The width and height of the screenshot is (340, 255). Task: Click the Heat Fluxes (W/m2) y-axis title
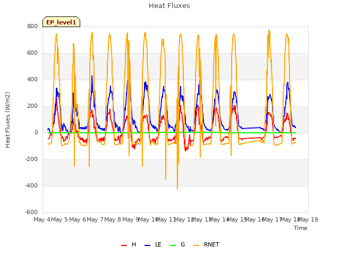[7, 120]
